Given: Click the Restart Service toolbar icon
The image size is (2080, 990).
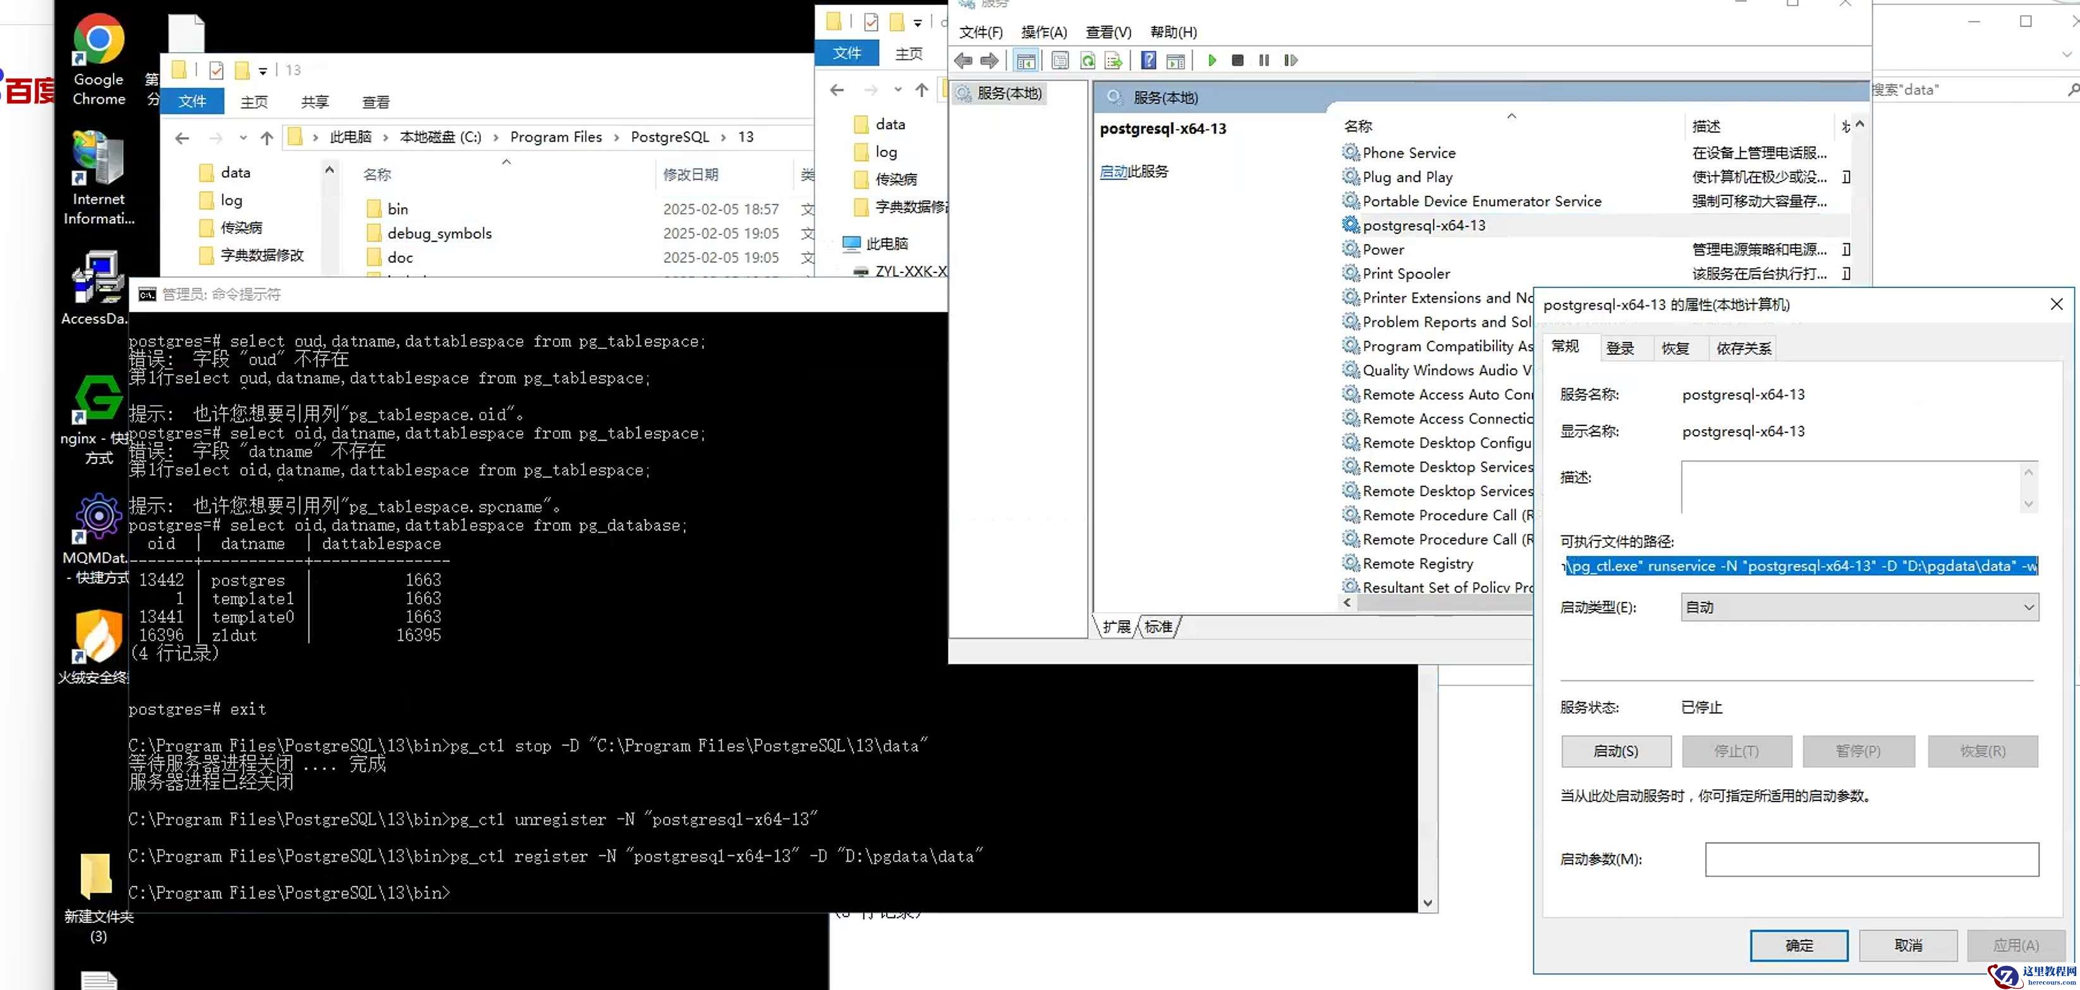Looking at the screenshot, I should tap(1291, 61).
